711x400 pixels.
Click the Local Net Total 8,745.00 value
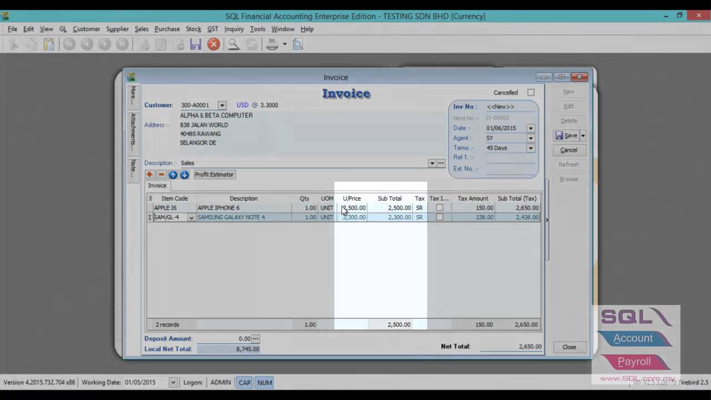[x=228, y=349]
